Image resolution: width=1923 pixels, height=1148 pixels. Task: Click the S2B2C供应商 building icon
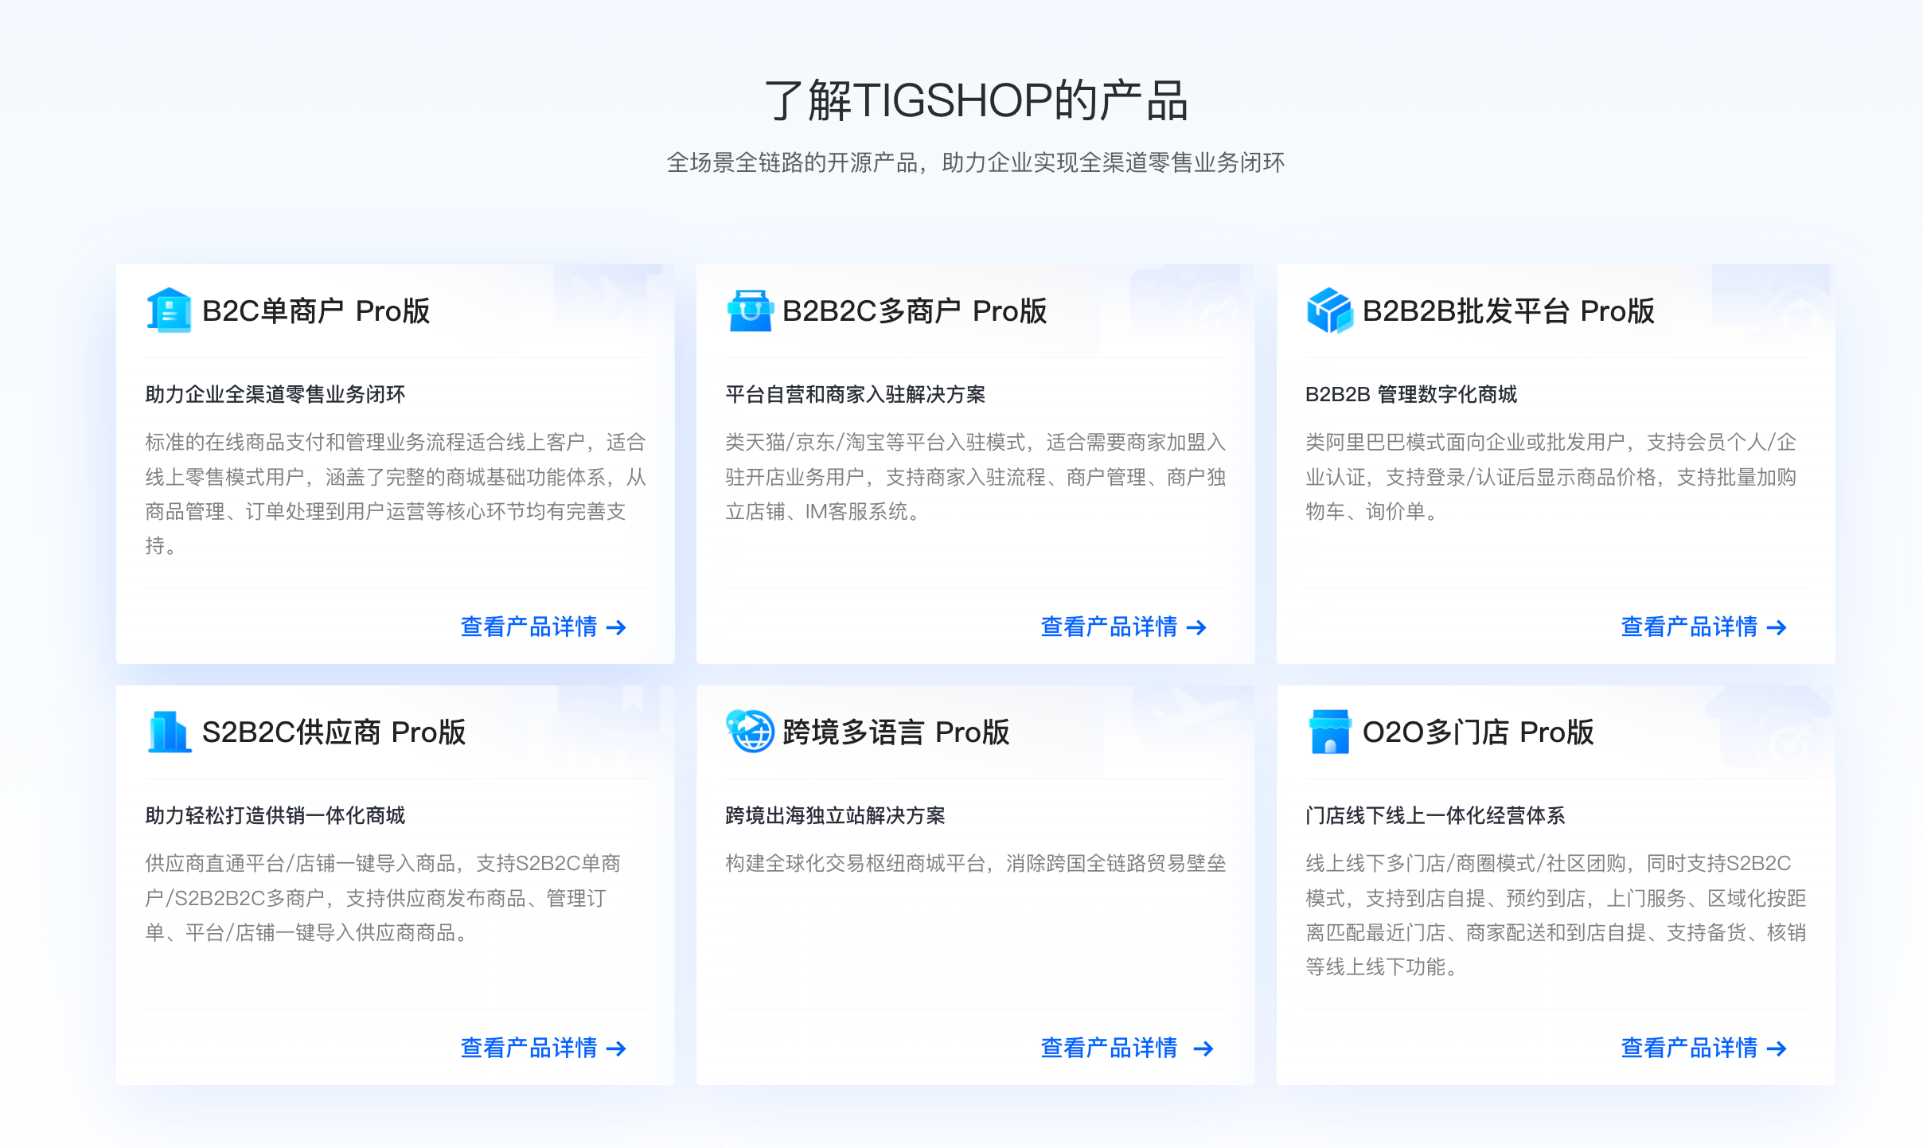click(x=169, y=732)
